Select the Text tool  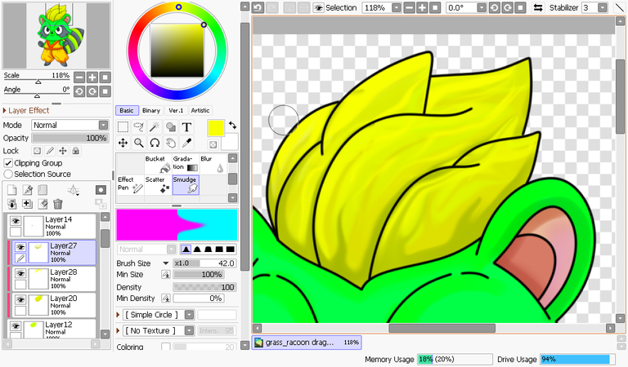coord(186,127)
